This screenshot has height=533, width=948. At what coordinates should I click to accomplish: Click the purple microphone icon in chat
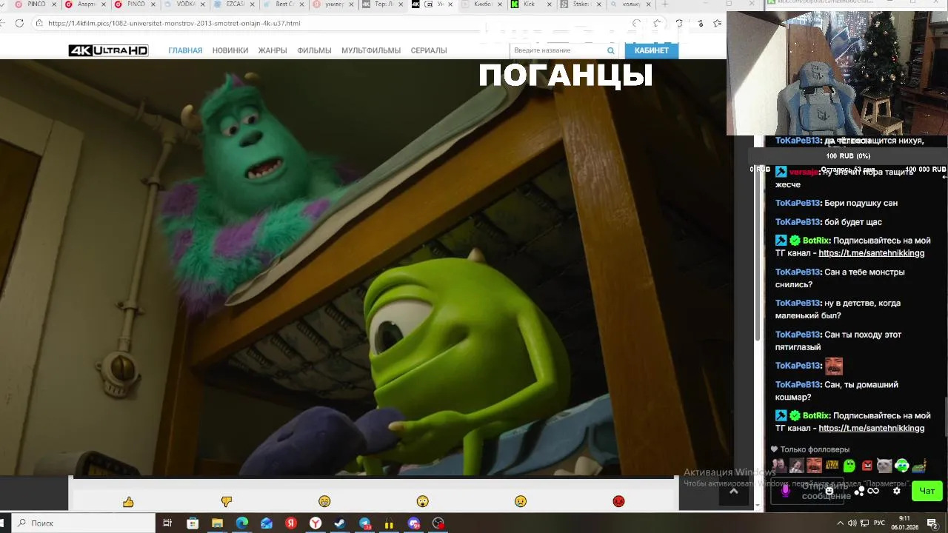(x=786, y=491)
